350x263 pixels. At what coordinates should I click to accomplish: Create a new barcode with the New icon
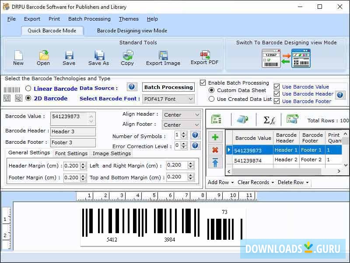[18, 56]
